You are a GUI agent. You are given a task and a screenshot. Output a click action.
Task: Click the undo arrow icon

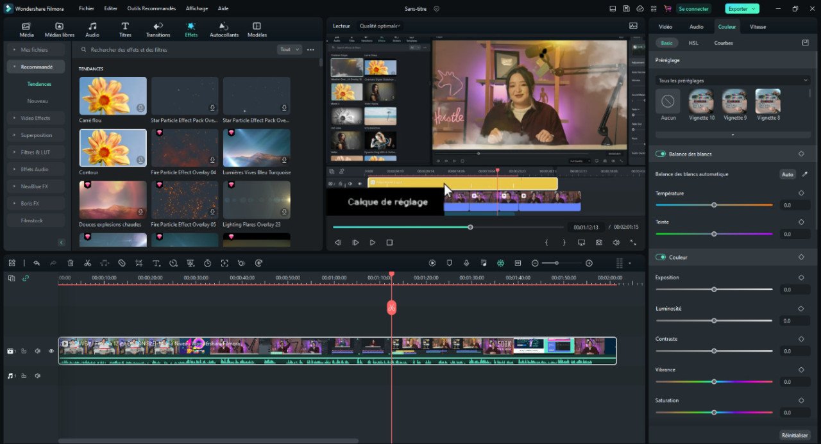[38, 263]
